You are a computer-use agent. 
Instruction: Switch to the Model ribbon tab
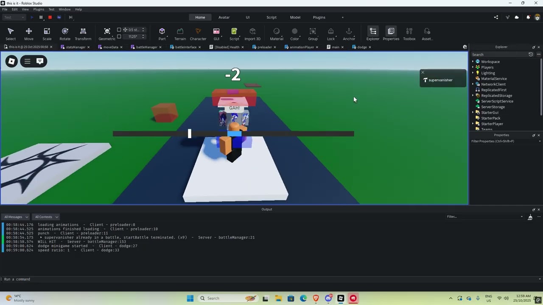pos(295,17)
